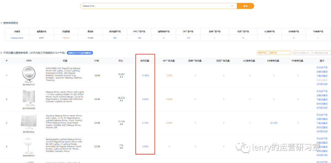Open the 全部产品 filter dropdown
331x163 pixels.
pyautogui.click(x=279, y=53)
